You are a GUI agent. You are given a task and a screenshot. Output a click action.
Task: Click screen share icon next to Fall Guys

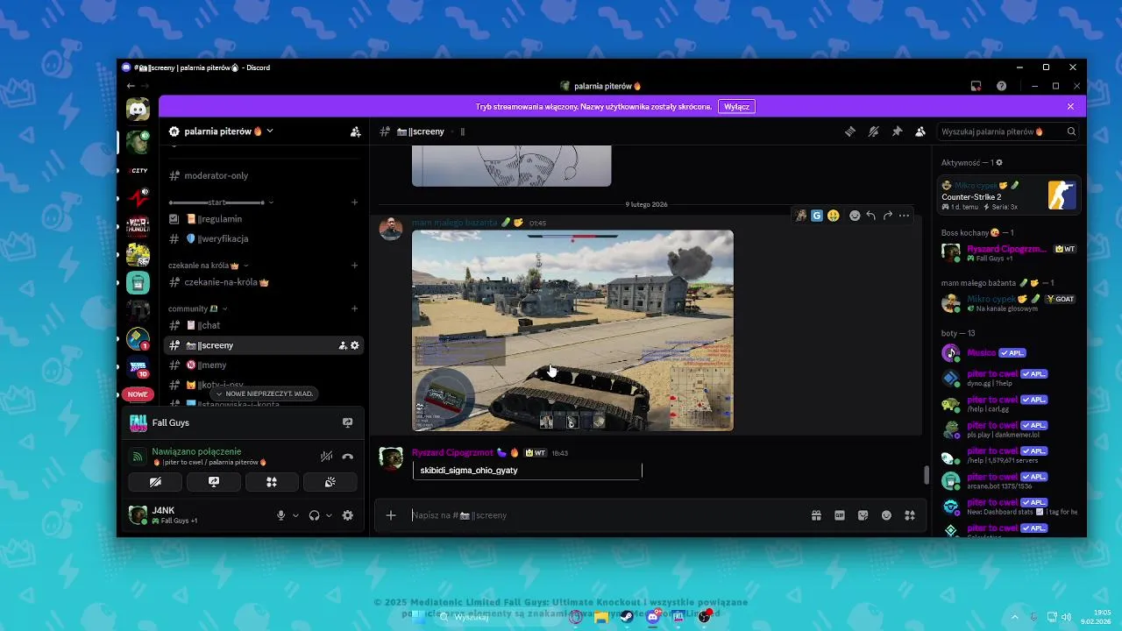pyautogui.click(x=347, y=422)
